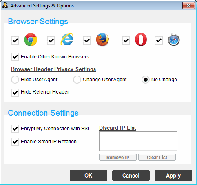
Task: Click the Opera browser icon
Action: pos(141,39)
